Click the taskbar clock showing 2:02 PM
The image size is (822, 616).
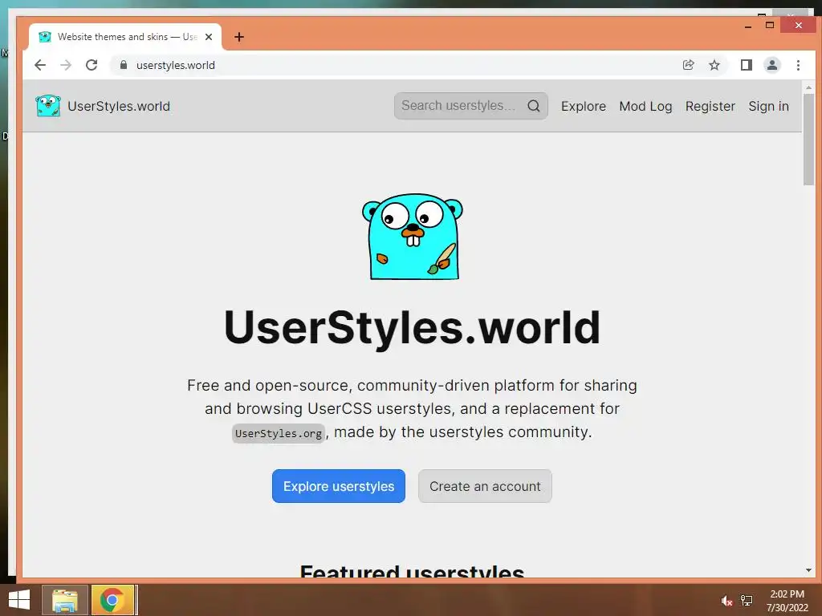click(x=787, y=601)
